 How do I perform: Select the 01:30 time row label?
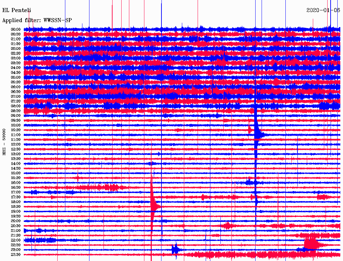point(16,44)
